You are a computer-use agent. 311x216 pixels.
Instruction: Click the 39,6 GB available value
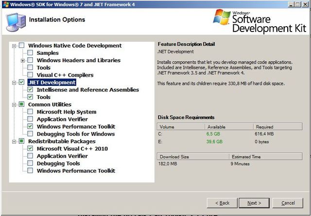(x=214, y=141)
